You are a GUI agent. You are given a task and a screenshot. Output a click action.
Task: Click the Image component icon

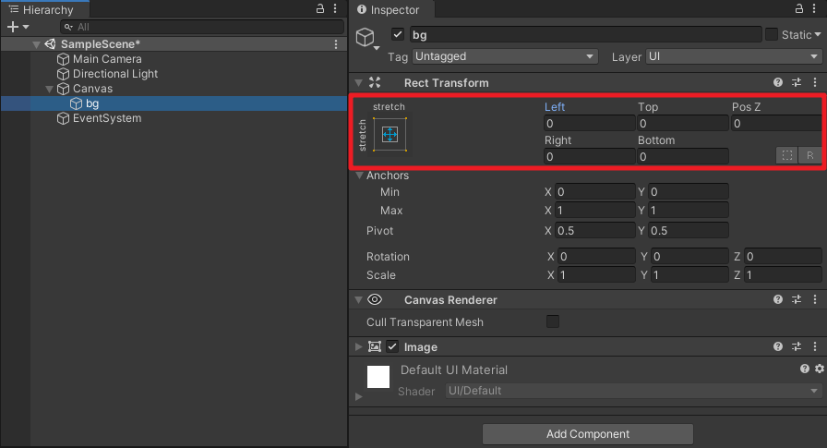click(375, 346)
